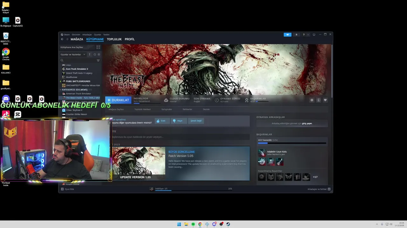Go forward using the Steam forward arrow
Screen dimensions: 407x228
67,39
